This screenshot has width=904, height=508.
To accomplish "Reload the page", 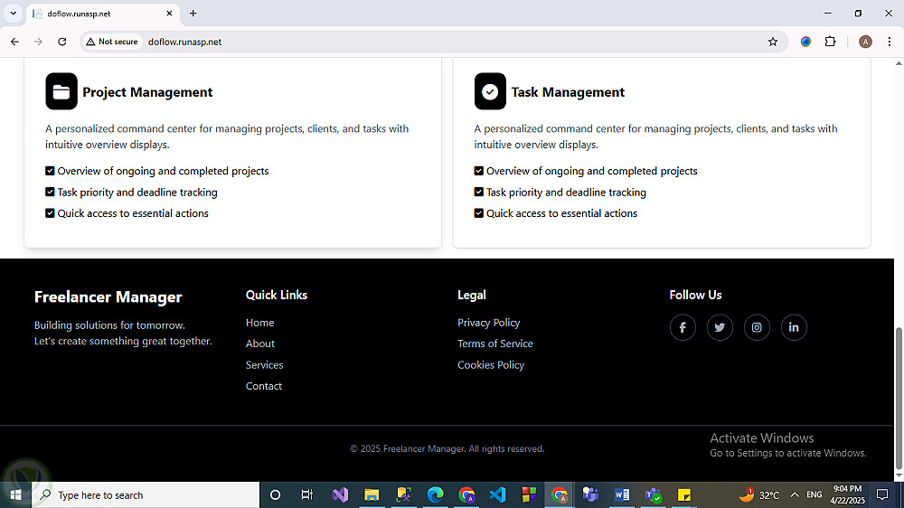I will (62, 42).
